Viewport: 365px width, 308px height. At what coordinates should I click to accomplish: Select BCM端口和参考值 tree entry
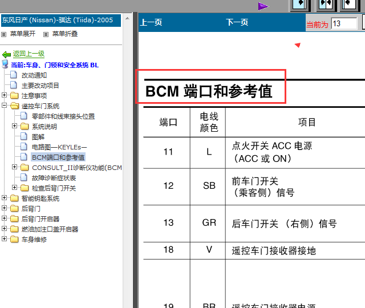58,157
